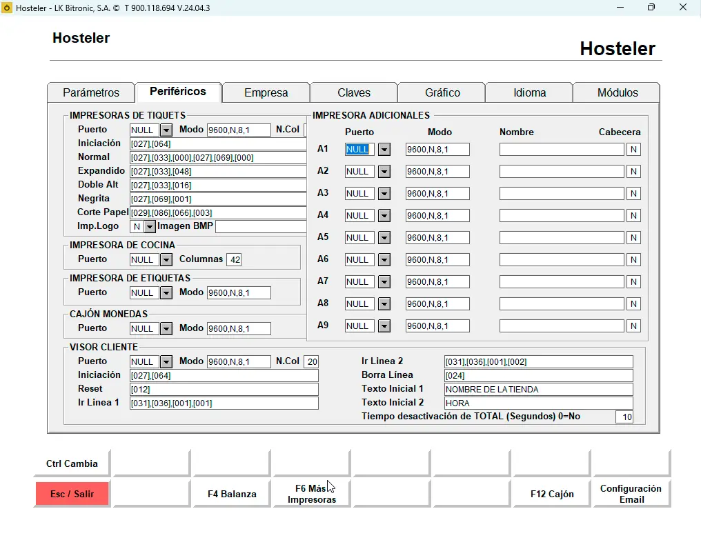Toggle the A6 Cabecera N field
Viewport: 701px width, 540px height.
point(633,260)
